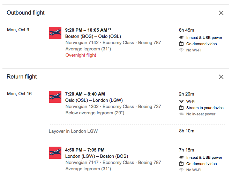Image resolution: width=232 pixels, height=180 pixels.
Task: Click Norwegian logo for London–Boston flight
Action: [x=55, y=153]
